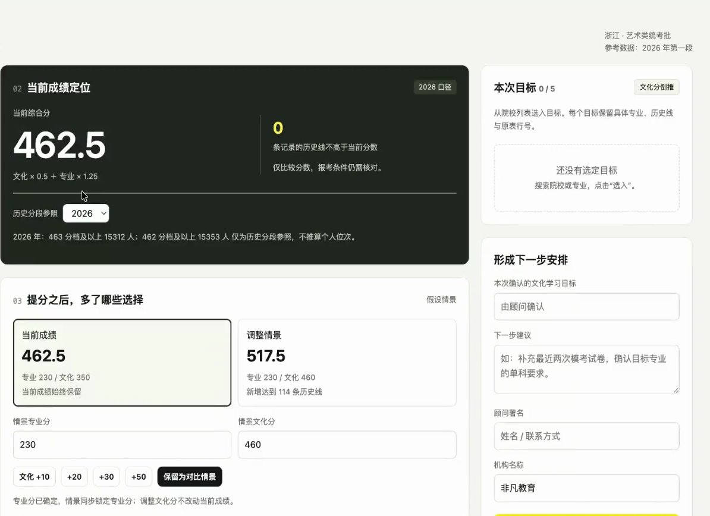Click the 文化分倒推 button
This screenshot has width=710, height=516.
656,87
